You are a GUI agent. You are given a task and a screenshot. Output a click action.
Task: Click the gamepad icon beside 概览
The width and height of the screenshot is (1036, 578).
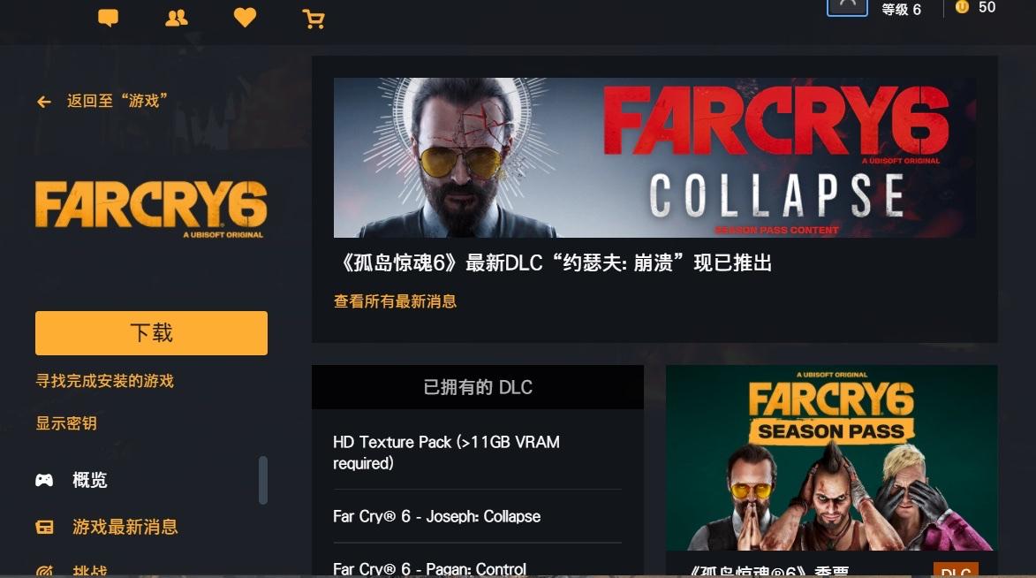[x=44, y=480]
